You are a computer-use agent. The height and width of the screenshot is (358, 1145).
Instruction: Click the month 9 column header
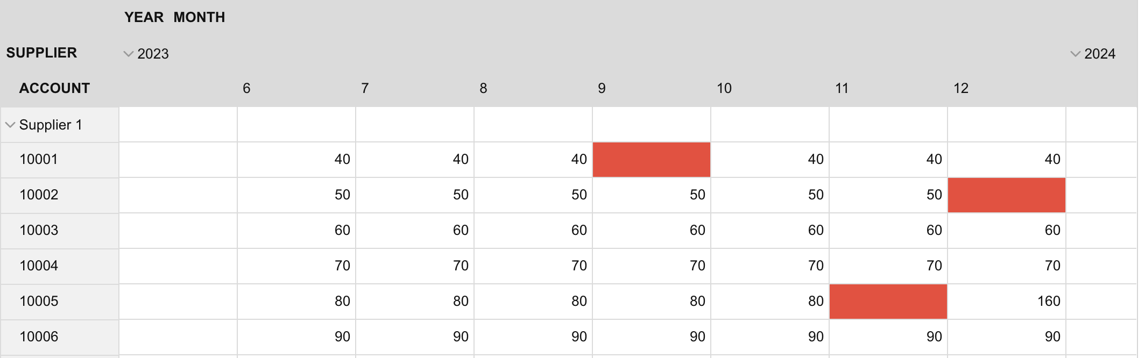point(602,88)
